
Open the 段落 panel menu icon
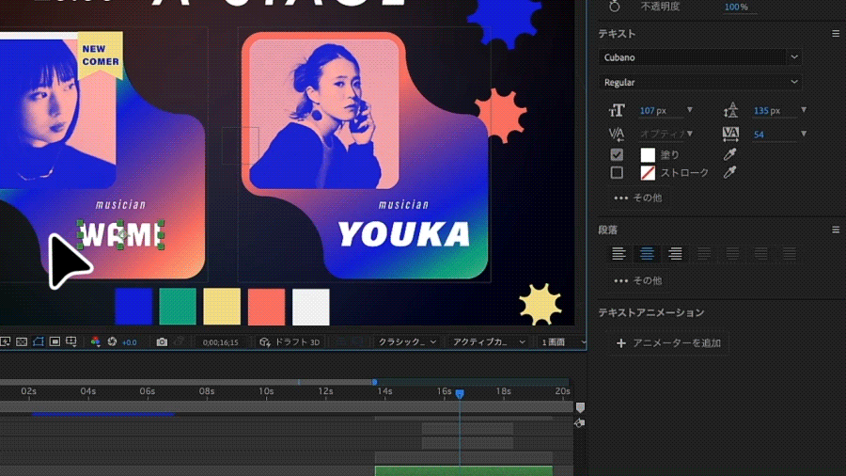pos(836,230)
